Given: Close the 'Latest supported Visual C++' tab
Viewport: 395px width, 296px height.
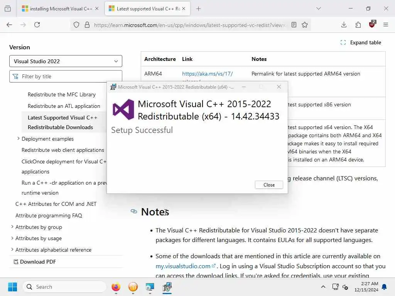Looking at the screenshot, I should click(184, 8).
